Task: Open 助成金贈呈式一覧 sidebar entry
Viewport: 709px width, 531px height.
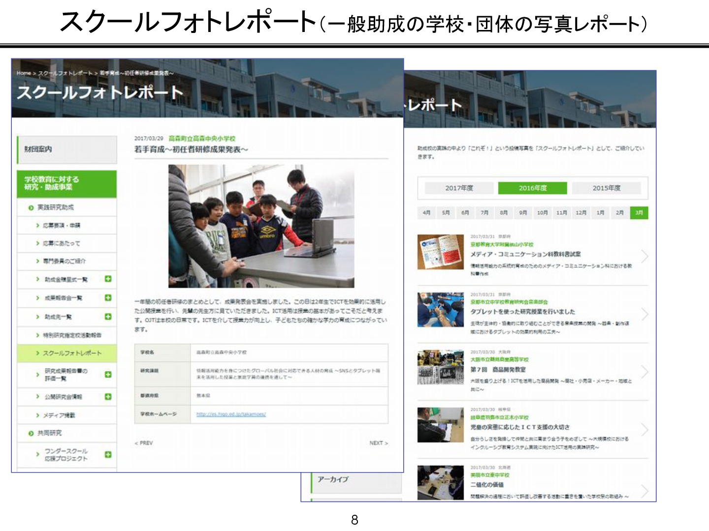Action: pyautogui.click(x=66, y=280)
